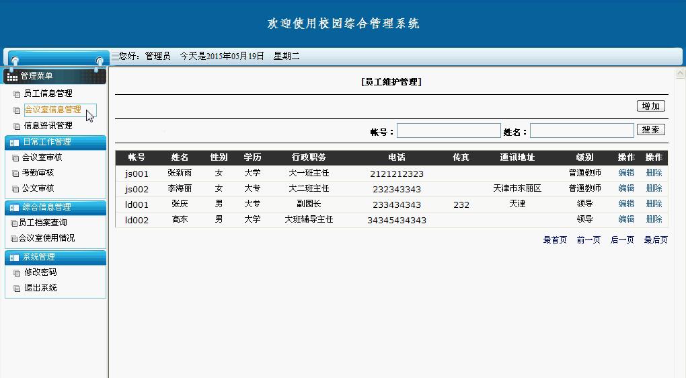Image resolution: width=686 pixels, height=378 pixels.
Task: Go to 最后页 last page
Action: 656,239
